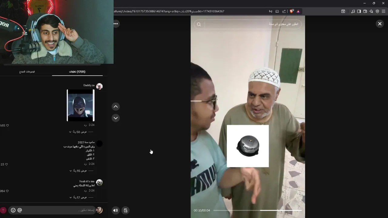Click the Daddy SA username
The width and height of the screenshot is (388, 218).
pyautogui.click(x=89, y=85)
